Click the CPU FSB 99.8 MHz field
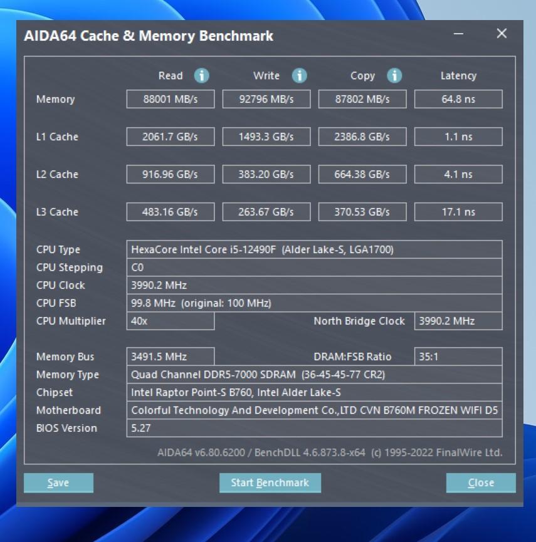This screenshot has height=542, width=536. (x=314, y=303)
